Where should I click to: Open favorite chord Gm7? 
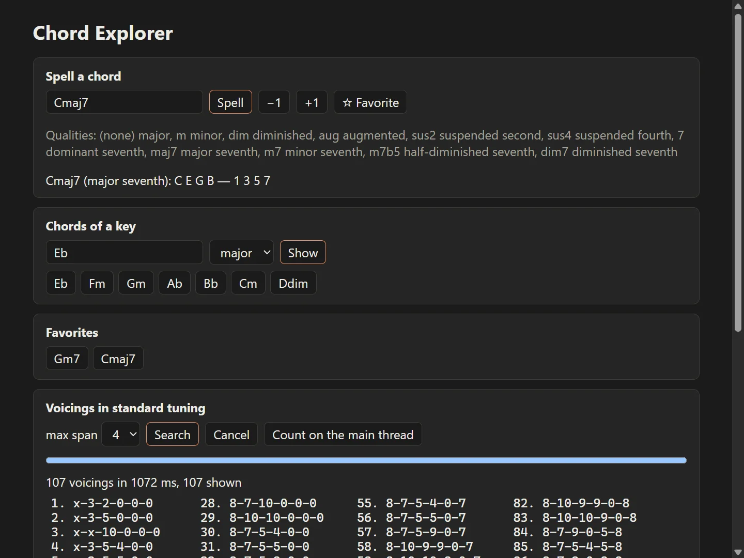point(67,359)
